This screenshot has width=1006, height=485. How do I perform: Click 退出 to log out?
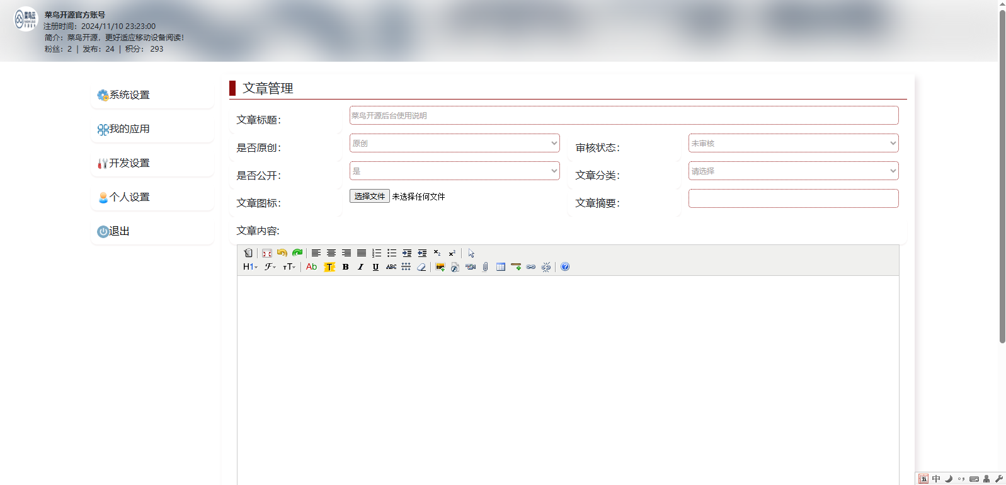coord(152,231)
